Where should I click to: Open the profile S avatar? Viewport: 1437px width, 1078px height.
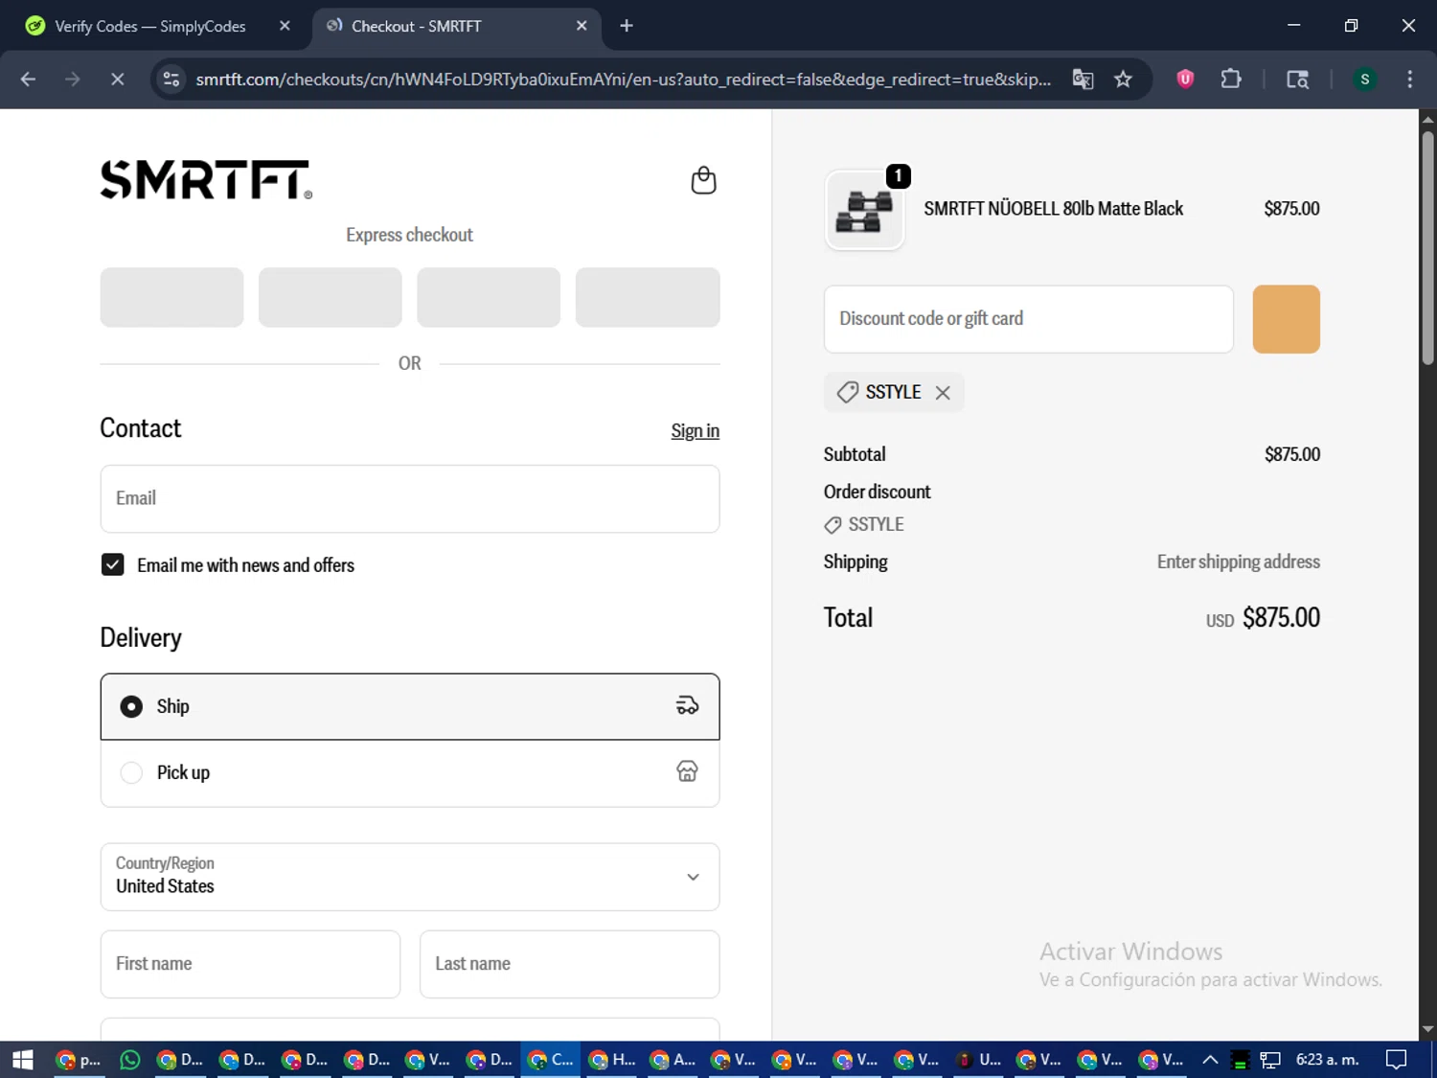tap(1364, 80)
